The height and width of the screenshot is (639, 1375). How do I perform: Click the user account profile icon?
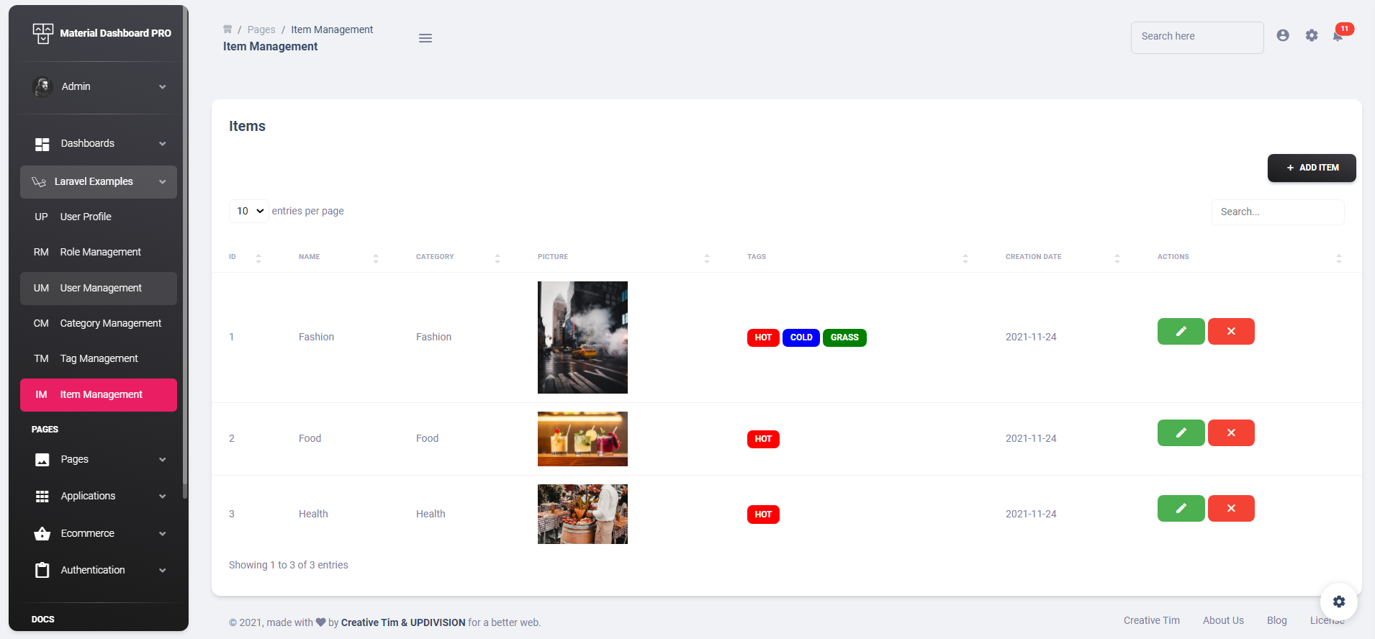pyautogui.click(x=1282, y=35)
